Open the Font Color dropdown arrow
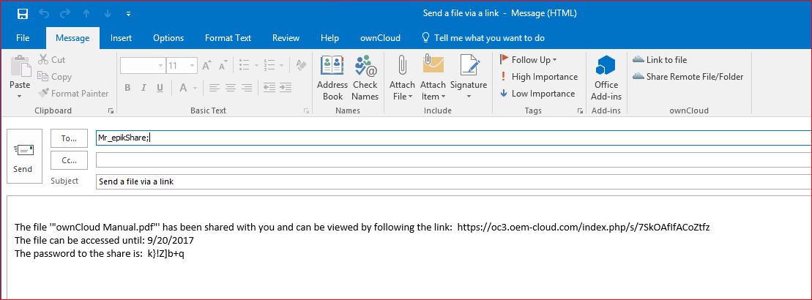This screenshot has width=812, height=300. [x=194, y=88]
